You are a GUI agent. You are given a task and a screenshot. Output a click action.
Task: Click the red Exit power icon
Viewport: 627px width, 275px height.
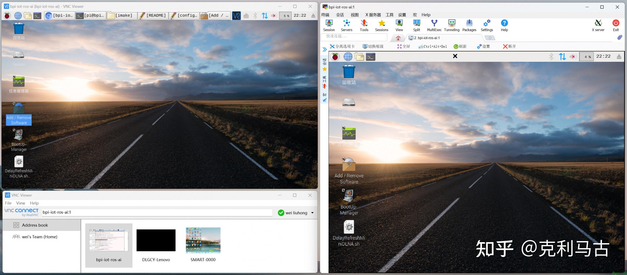point(616,26)
